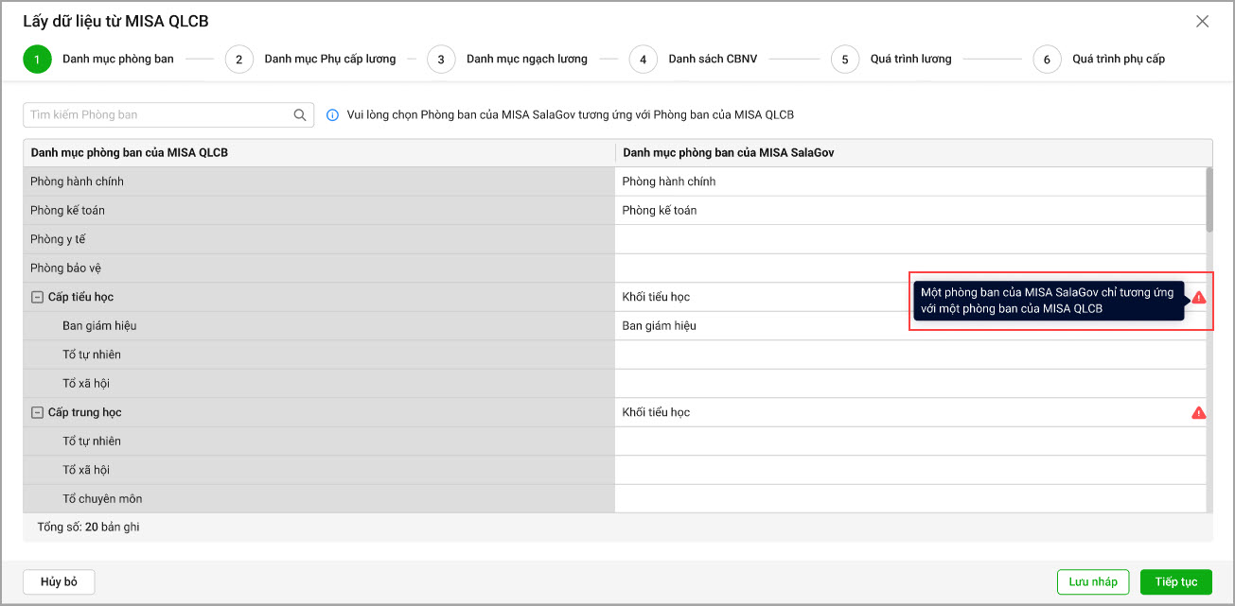The width and height of the screenshot is (1235, 606).
Task: Focus the Tìm kiếm Phòng ban field
Action: click(156, 115)
